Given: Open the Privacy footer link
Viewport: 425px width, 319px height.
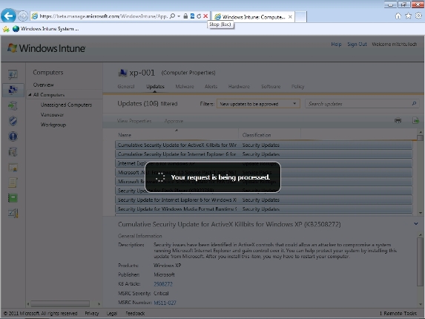Looking at the screenshot, I should coord(92,313).
